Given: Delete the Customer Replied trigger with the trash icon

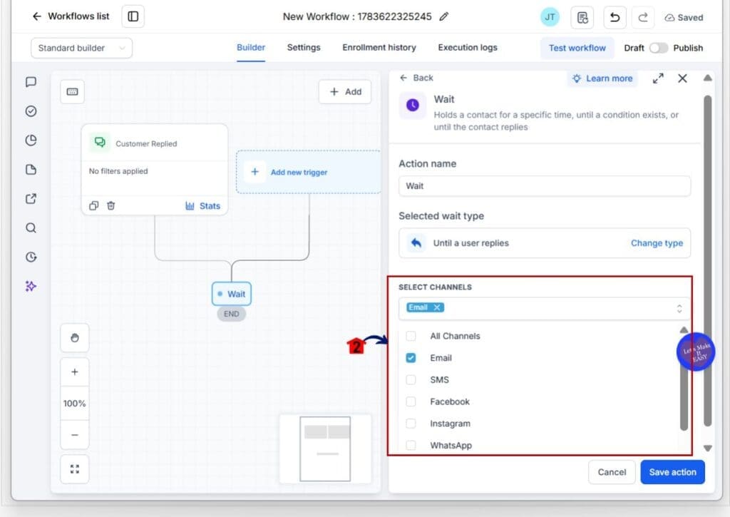Looking at the screenshot, I should 110,205.
